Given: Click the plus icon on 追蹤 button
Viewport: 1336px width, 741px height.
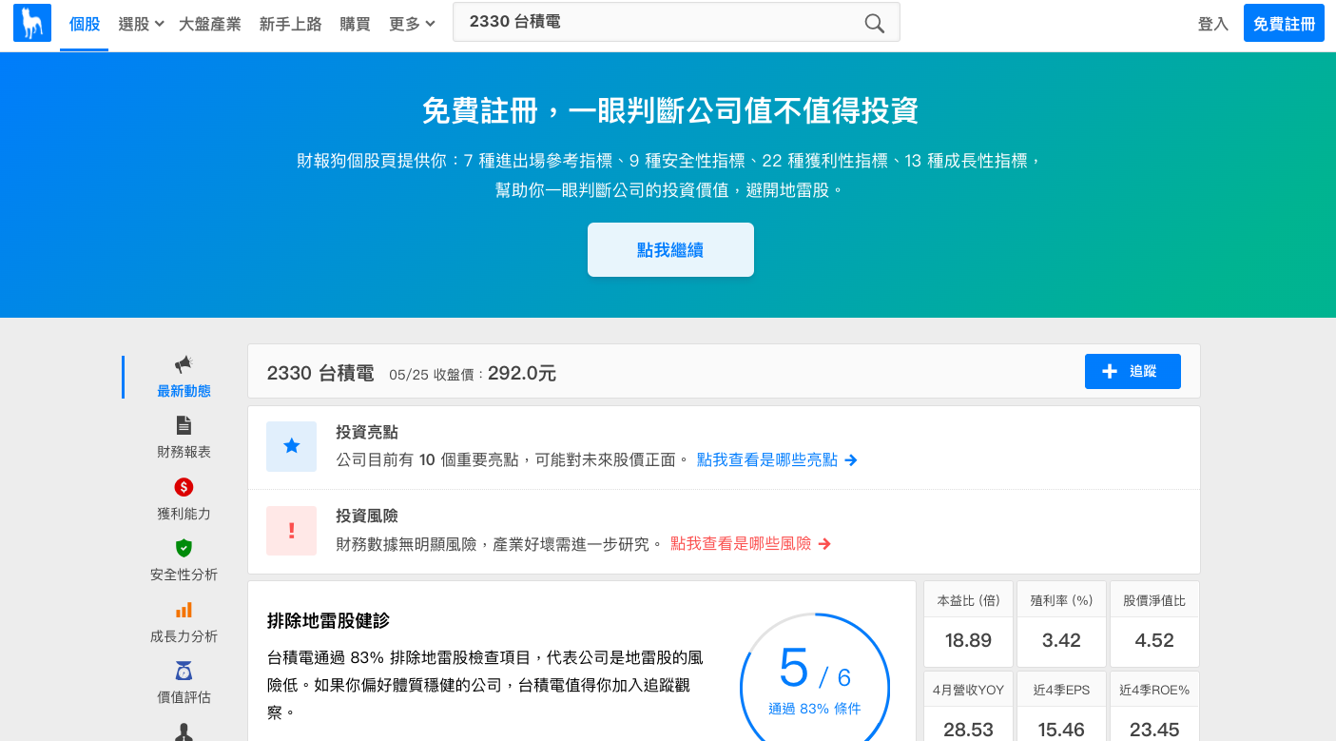Looking at the screenshot, I should coord(1109,372).
